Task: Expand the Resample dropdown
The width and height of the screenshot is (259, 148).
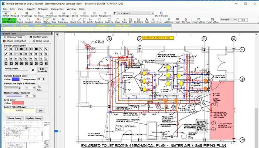Action: [228, 19]
